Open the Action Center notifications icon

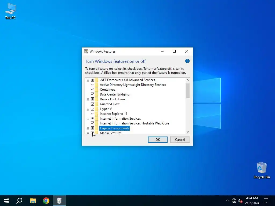[x=266, y=201]
